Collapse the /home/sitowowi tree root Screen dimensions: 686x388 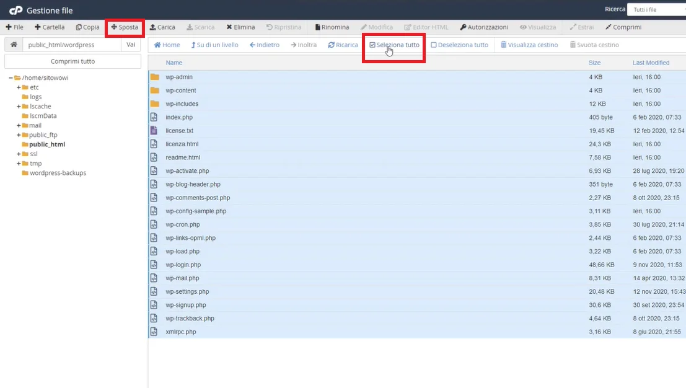click(11, 78)
